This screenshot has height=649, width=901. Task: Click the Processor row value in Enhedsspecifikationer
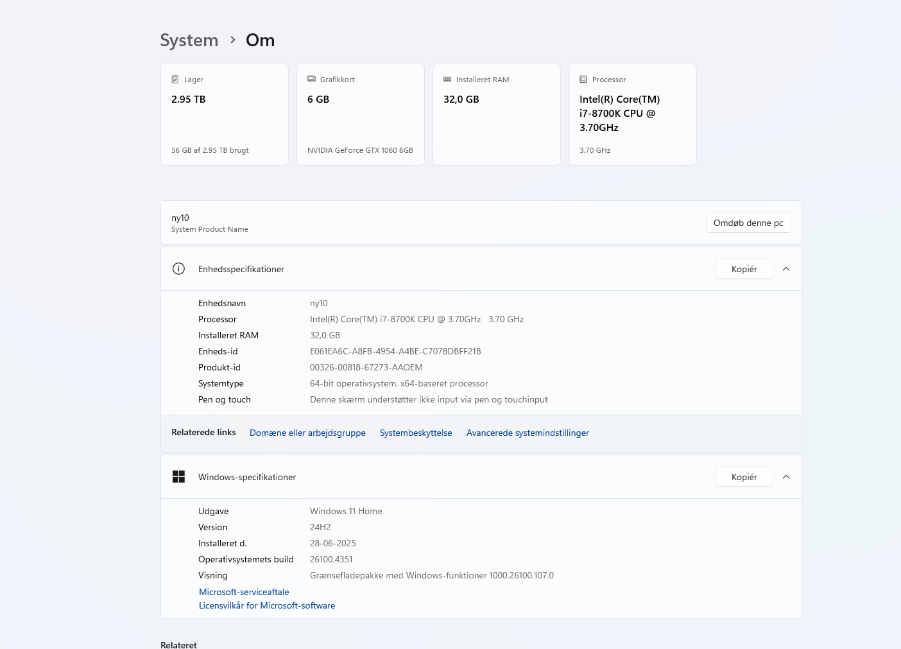click(417, 319)
